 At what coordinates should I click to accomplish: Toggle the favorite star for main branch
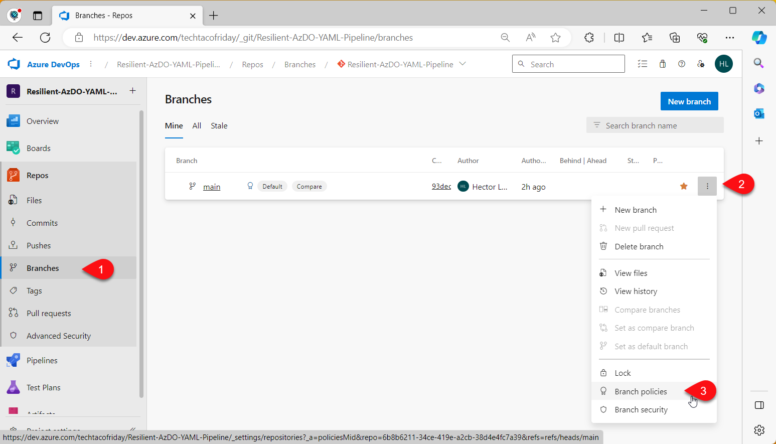point(684,186)
